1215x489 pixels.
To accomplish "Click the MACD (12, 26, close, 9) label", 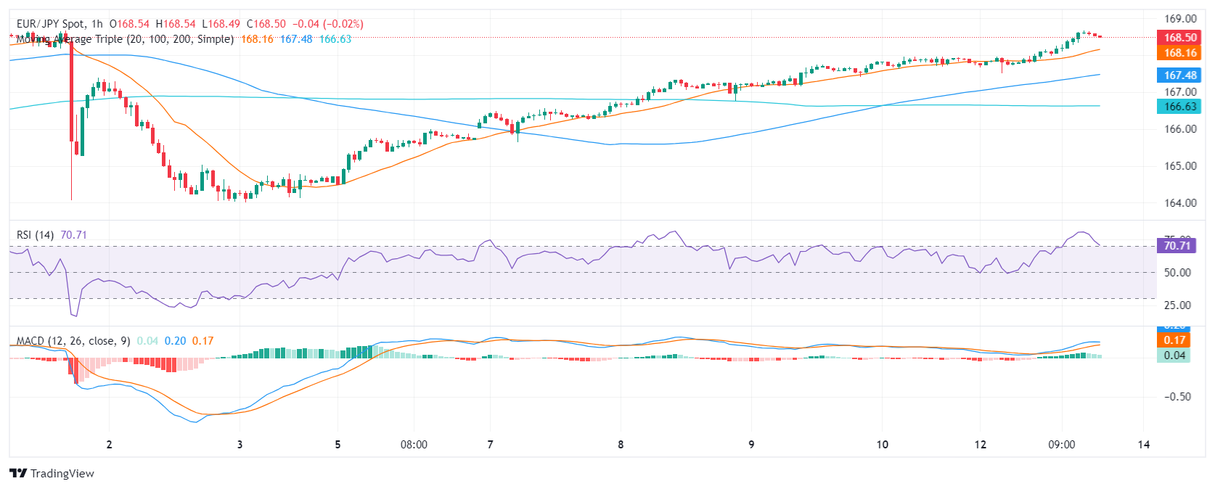I will coord(73,341).
